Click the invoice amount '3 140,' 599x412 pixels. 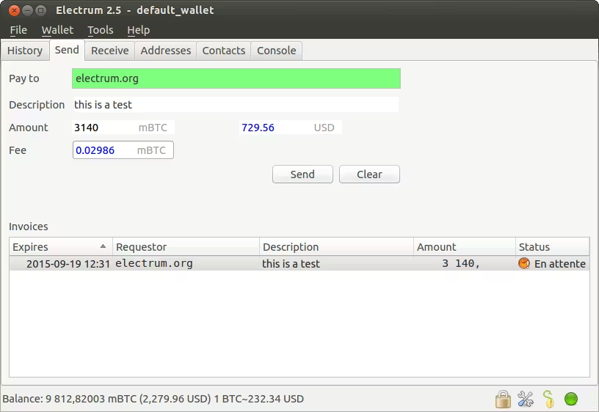[x=461, y=264]
